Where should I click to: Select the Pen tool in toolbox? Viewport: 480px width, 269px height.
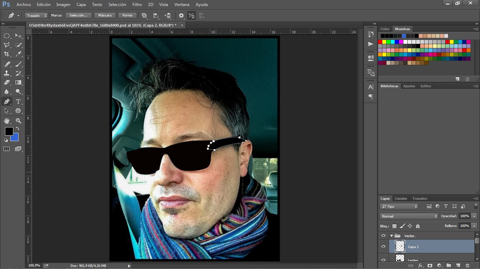click(7, 102)
